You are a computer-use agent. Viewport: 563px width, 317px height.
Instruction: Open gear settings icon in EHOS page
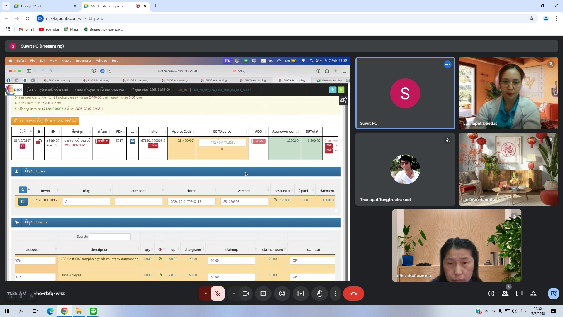(343, 100)
